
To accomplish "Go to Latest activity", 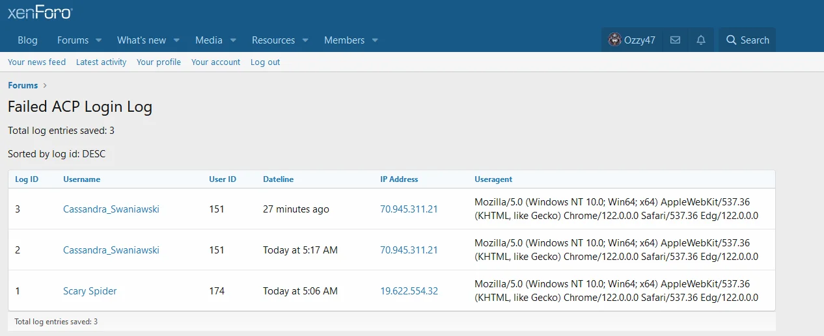I will [x=101, y=62].
